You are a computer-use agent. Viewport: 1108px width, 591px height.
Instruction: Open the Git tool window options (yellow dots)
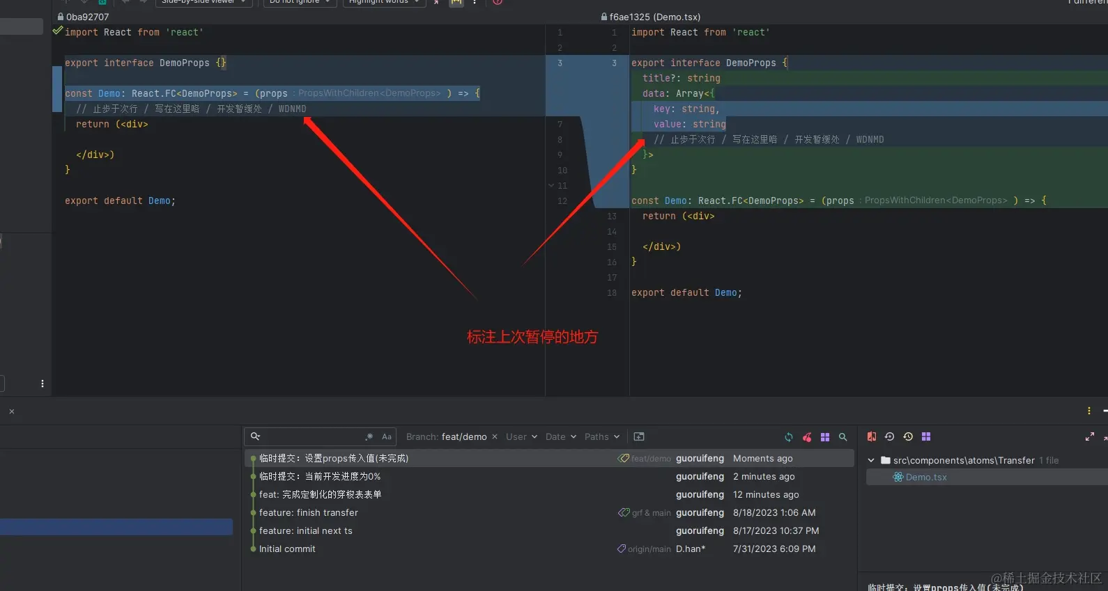tap(1089, 411)
